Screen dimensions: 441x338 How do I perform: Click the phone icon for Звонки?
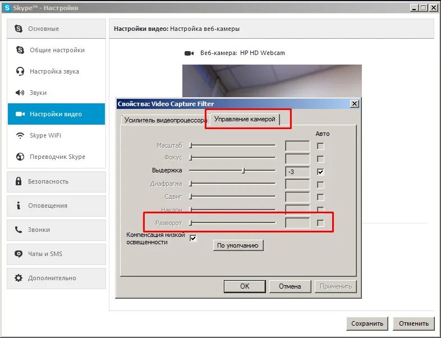click(19, 230)
